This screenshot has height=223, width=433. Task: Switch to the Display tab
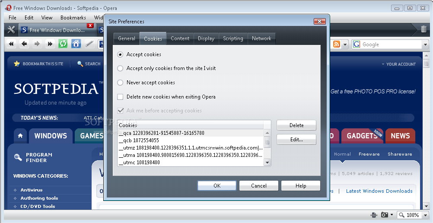point(206,38)
